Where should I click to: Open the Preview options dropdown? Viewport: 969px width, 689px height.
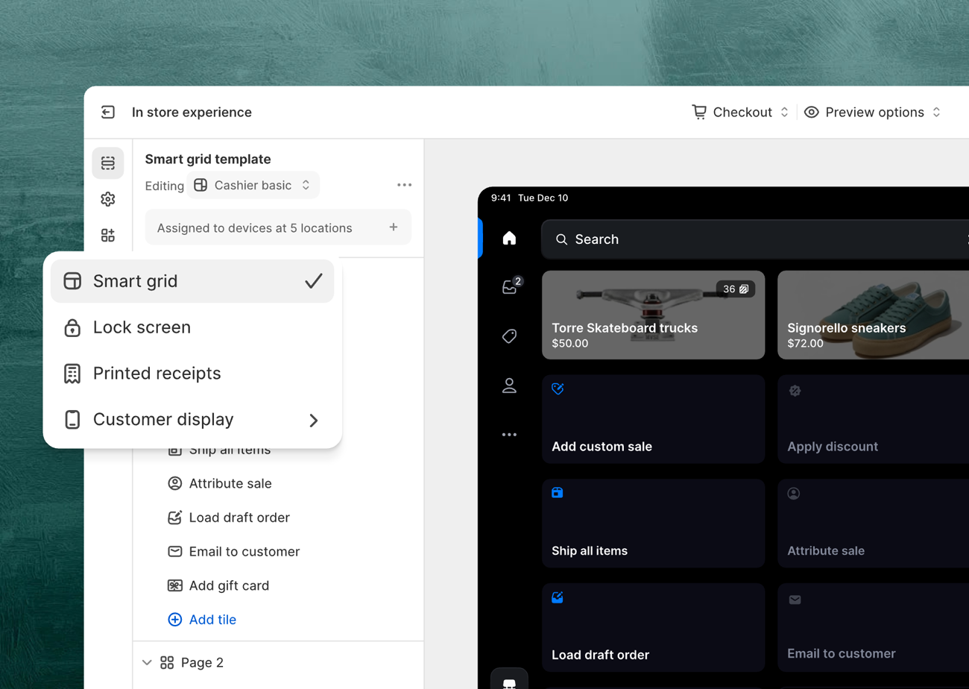[x=872, y=112]
